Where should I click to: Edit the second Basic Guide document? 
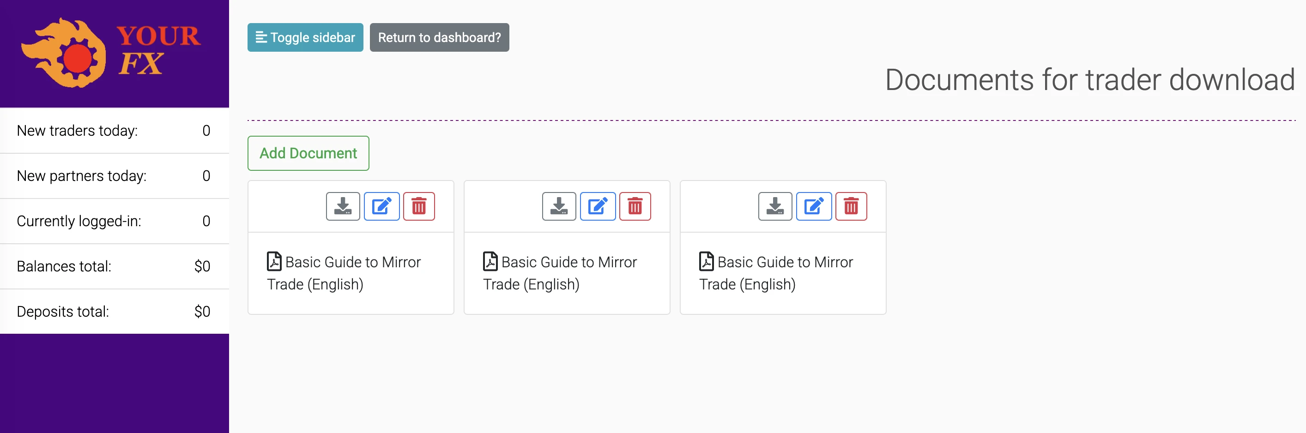[597, 206]
